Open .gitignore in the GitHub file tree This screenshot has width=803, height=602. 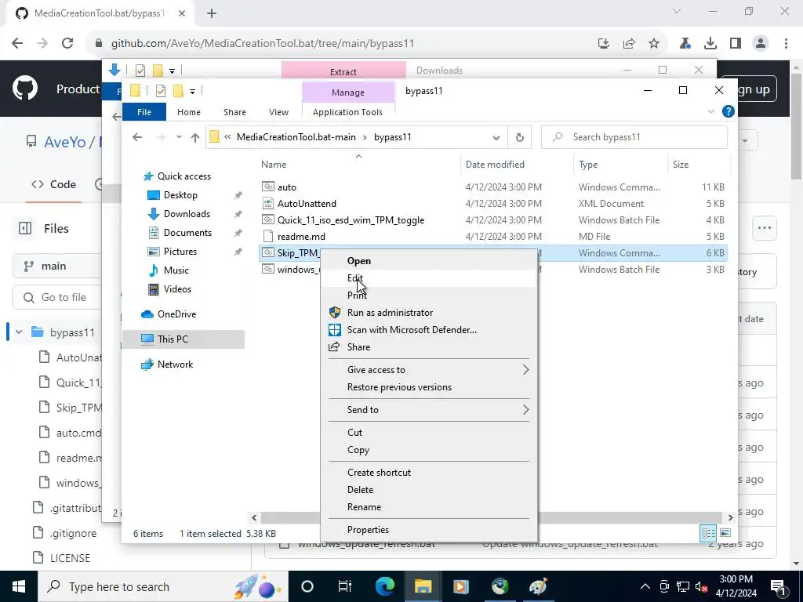coord(73,533)
